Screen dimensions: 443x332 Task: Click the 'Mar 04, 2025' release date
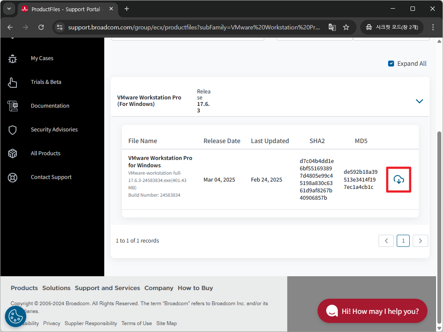coord(219,179)
